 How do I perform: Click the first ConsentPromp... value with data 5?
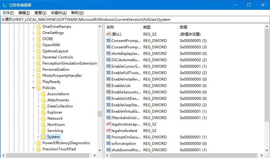(x=126, y=41)
